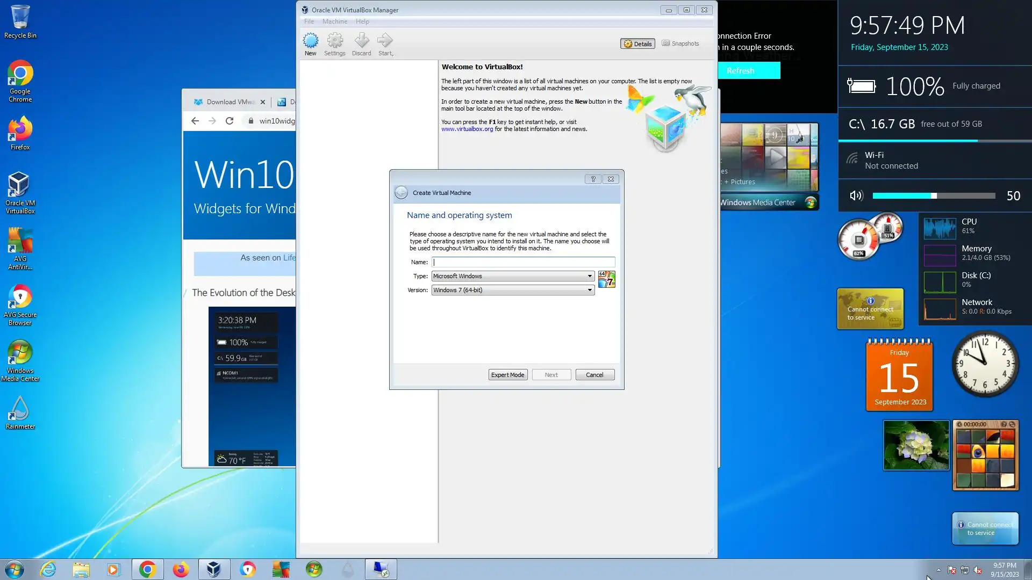1032x580 pixels.
Task: Expand the Version dropdown showing Windows 7 (64-bit)
Action: coord(513,290)
